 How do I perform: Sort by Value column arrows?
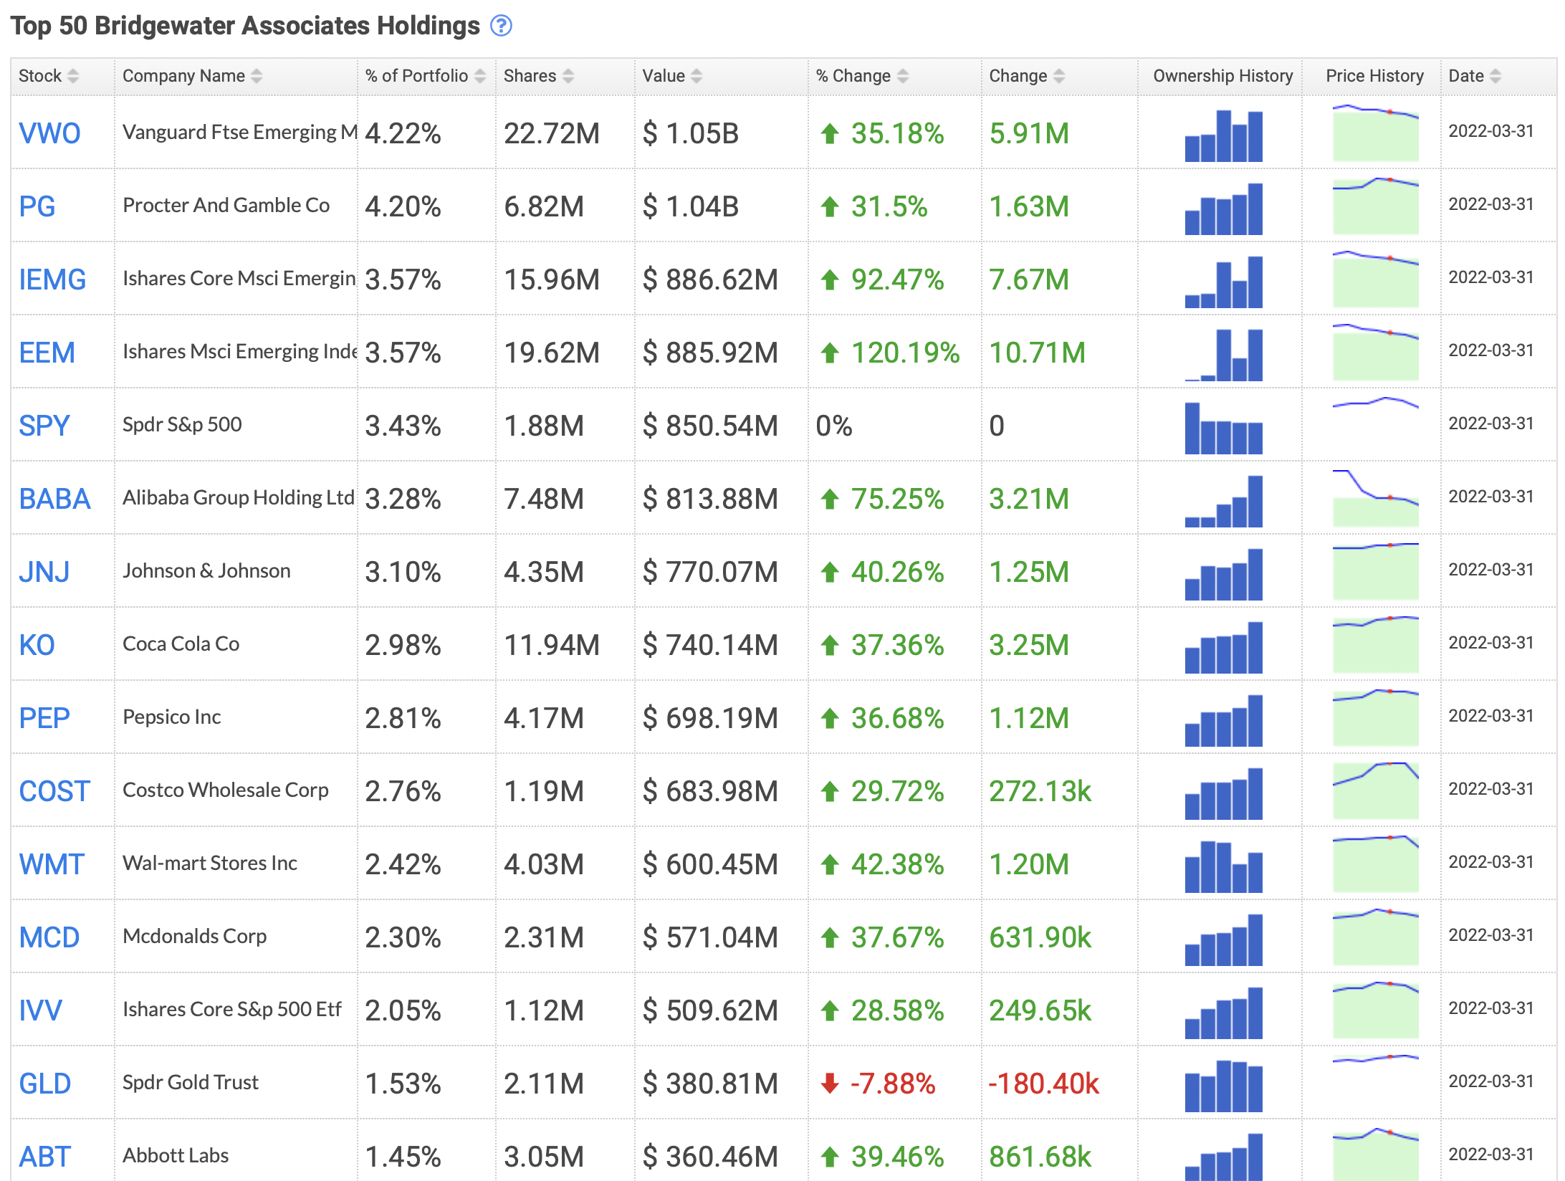pos(697,76)
